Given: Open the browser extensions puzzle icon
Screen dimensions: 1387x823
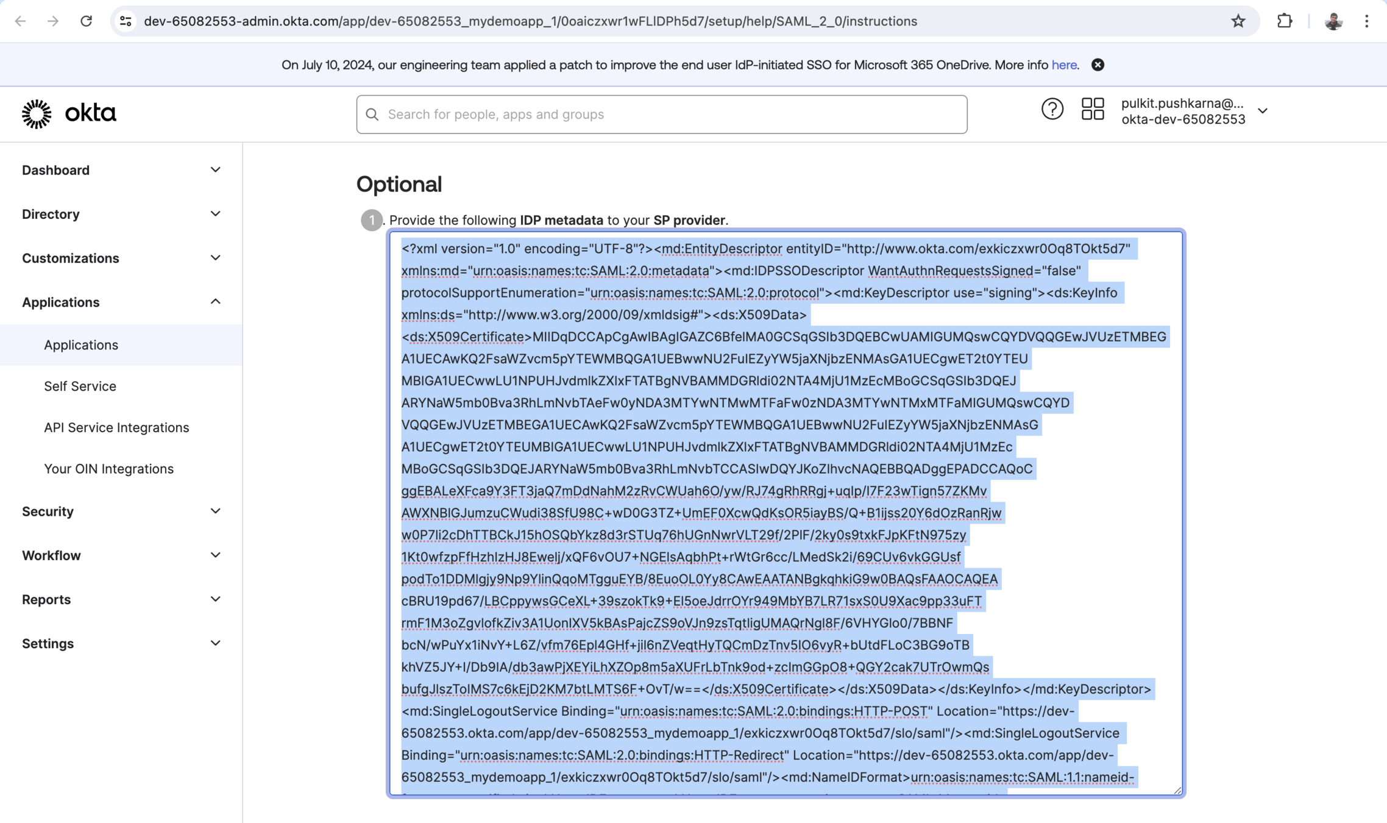Looking at the screenshot, I should [x=1285, y=21].
